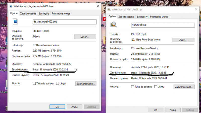
Task: Toggle 'Ukryty' attribute for HalfLife01.tga
Action: pyautogui.click(x=156, y=87)
